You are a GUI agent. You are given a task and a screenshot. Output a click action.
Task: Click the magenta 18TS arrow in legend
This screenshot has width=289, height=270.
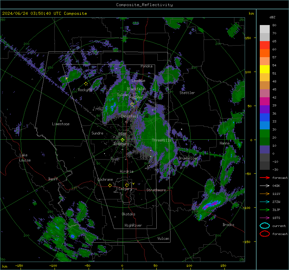[x=265, y=218]
